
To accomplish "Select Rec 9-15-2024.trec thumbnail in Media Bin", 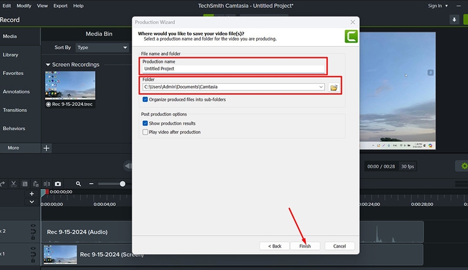I will [x=70, y=86].
